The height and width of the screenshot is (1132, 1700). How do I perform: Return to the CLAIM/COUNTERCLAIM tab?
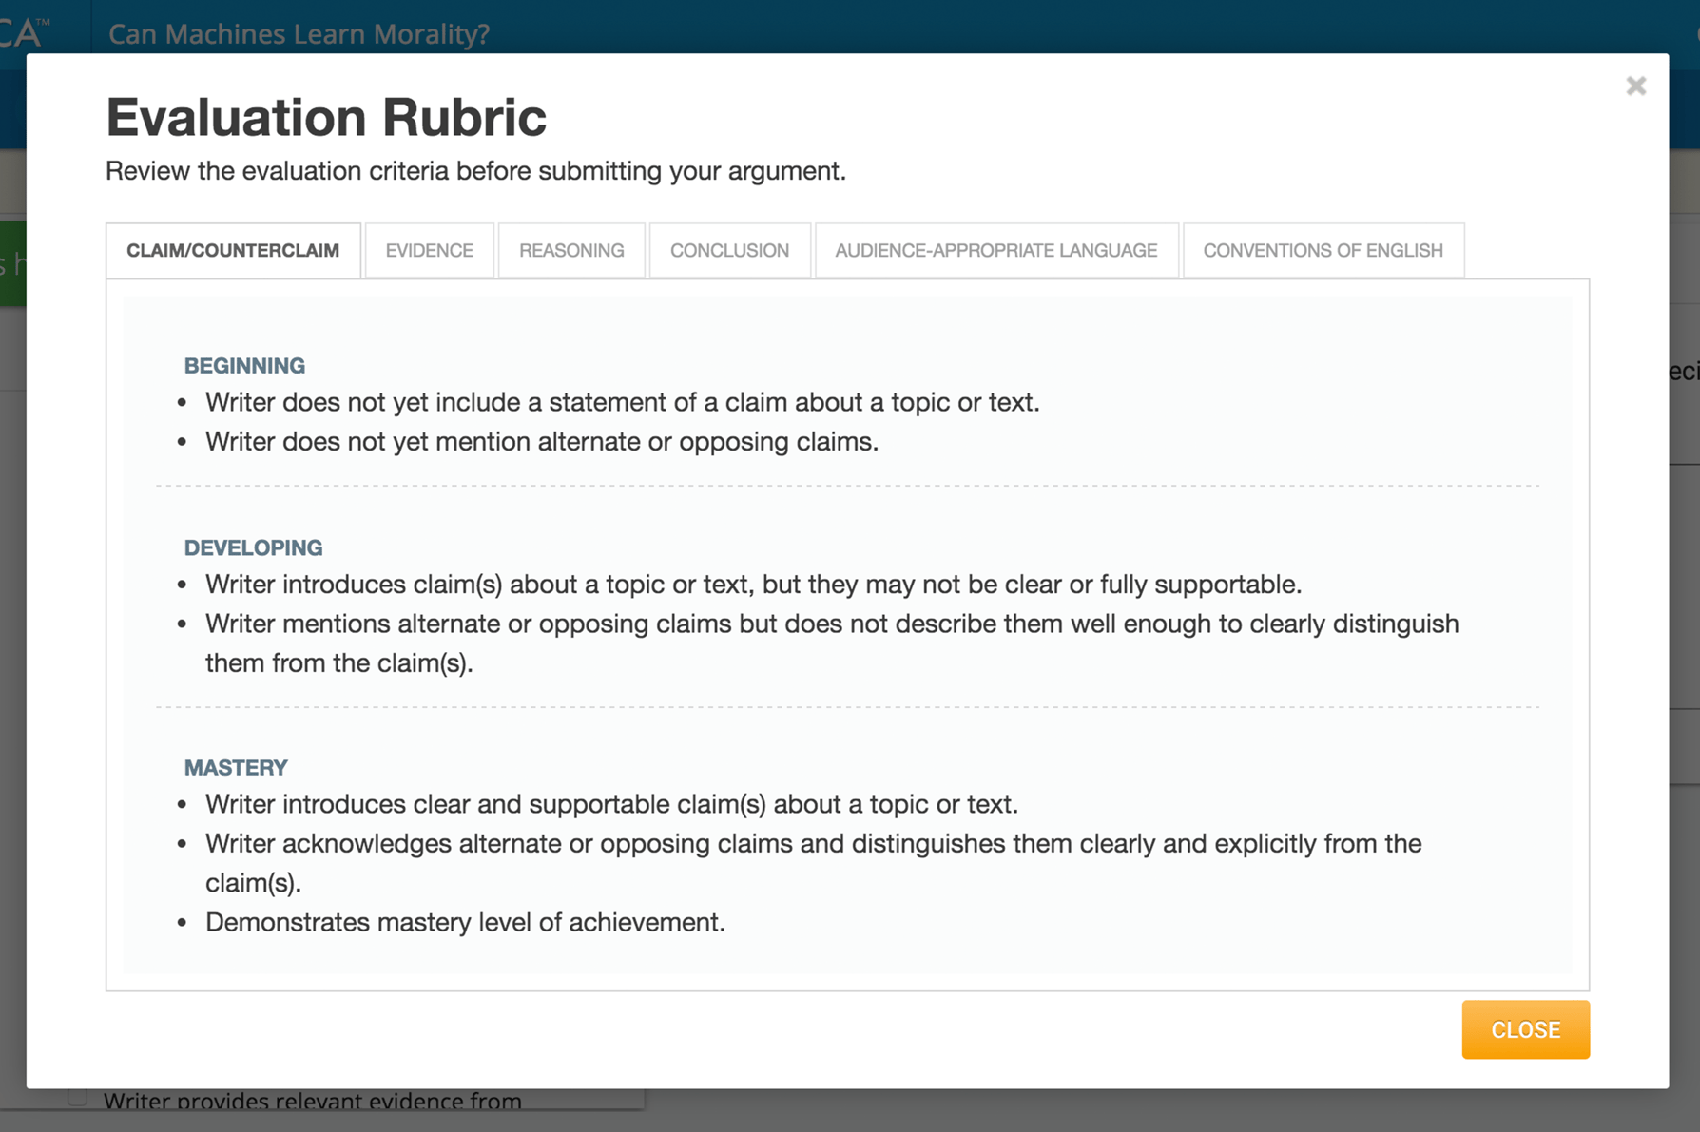coord(233,250)
